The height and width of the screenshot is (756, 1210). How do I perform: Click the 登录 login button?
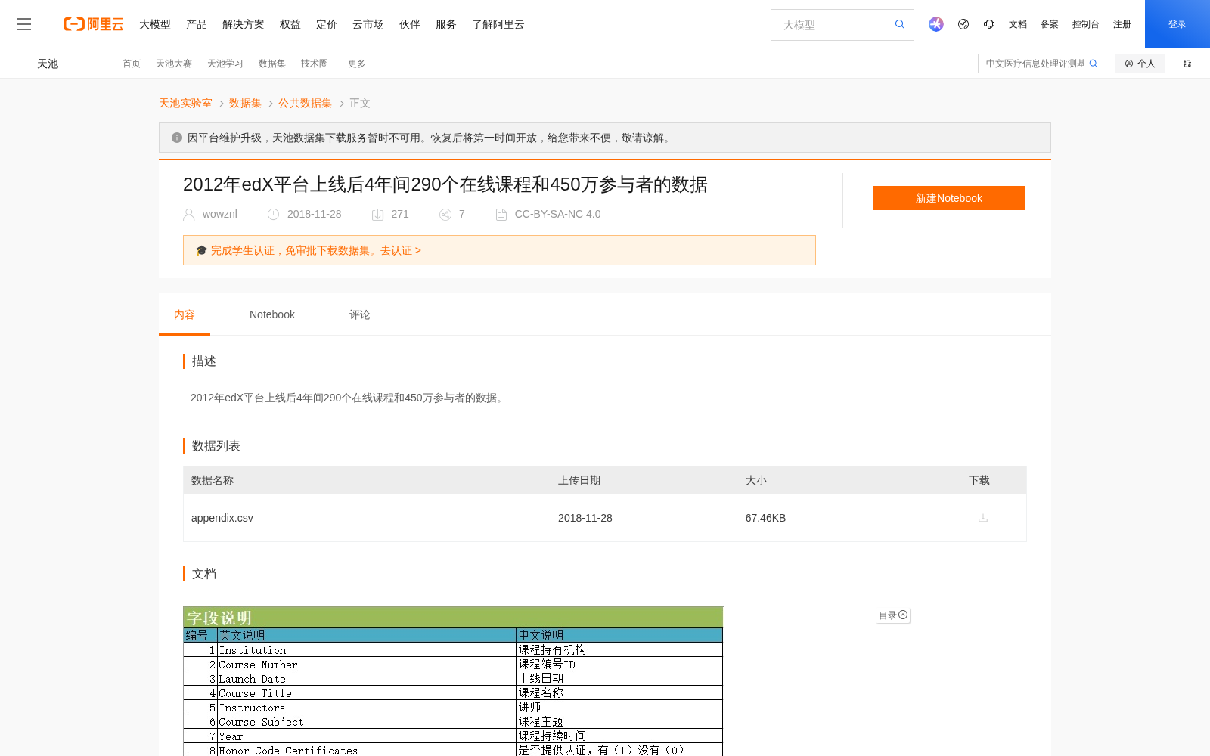[1177, 24]
